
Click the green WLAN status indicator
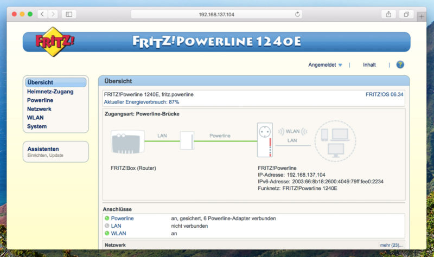pos(107,233)
